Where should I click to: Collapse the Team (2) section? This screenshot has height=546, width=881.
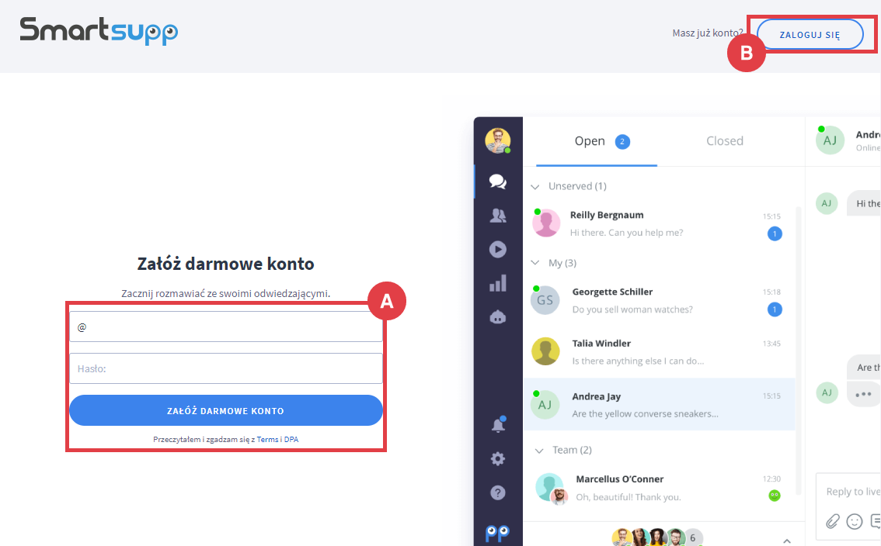539,451
